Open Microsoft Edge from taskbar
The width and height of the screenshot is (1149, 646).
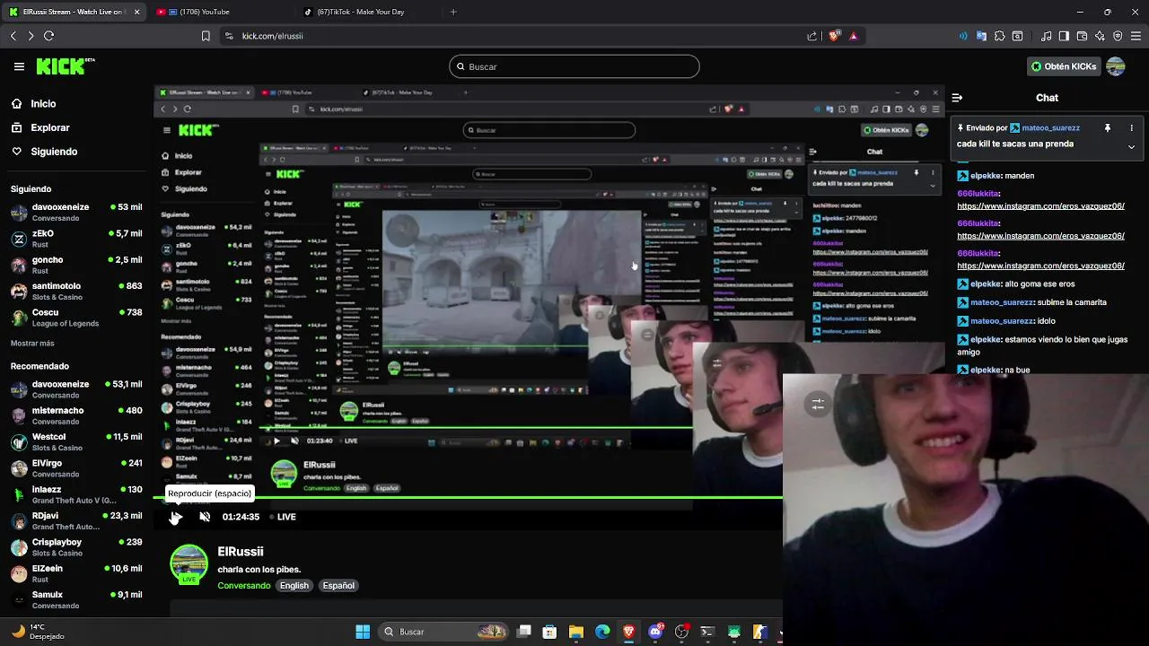[x=602, y=632]
